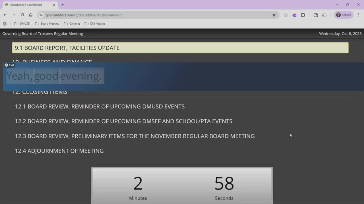This screenshot has width=364, height=204.
Task: Click the bookmark star in the address bar
Action: click(274, 15)
